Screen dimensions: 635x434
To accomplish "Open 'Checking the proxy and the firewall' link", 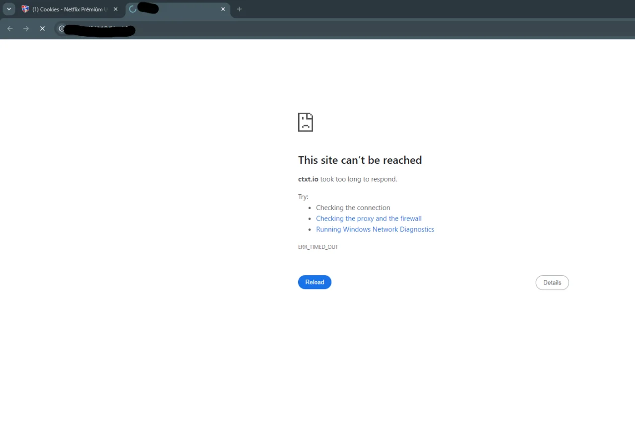I will click(369, 218).
